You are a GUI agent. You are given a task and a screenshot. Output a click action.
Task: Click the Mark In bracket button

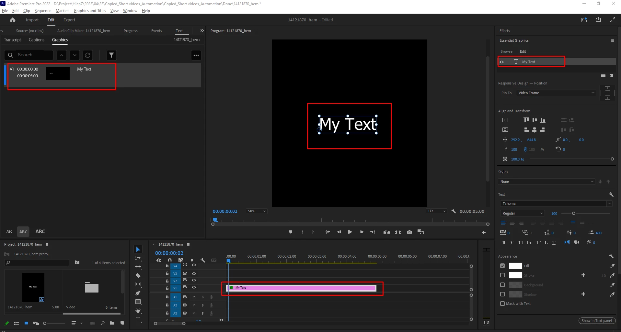point(303,232)
